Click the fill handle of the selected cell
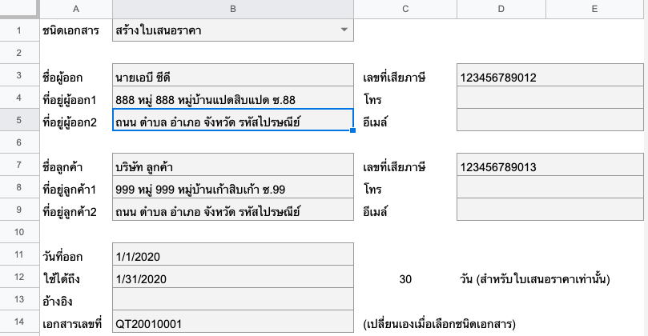 click(x=353, y=130)
